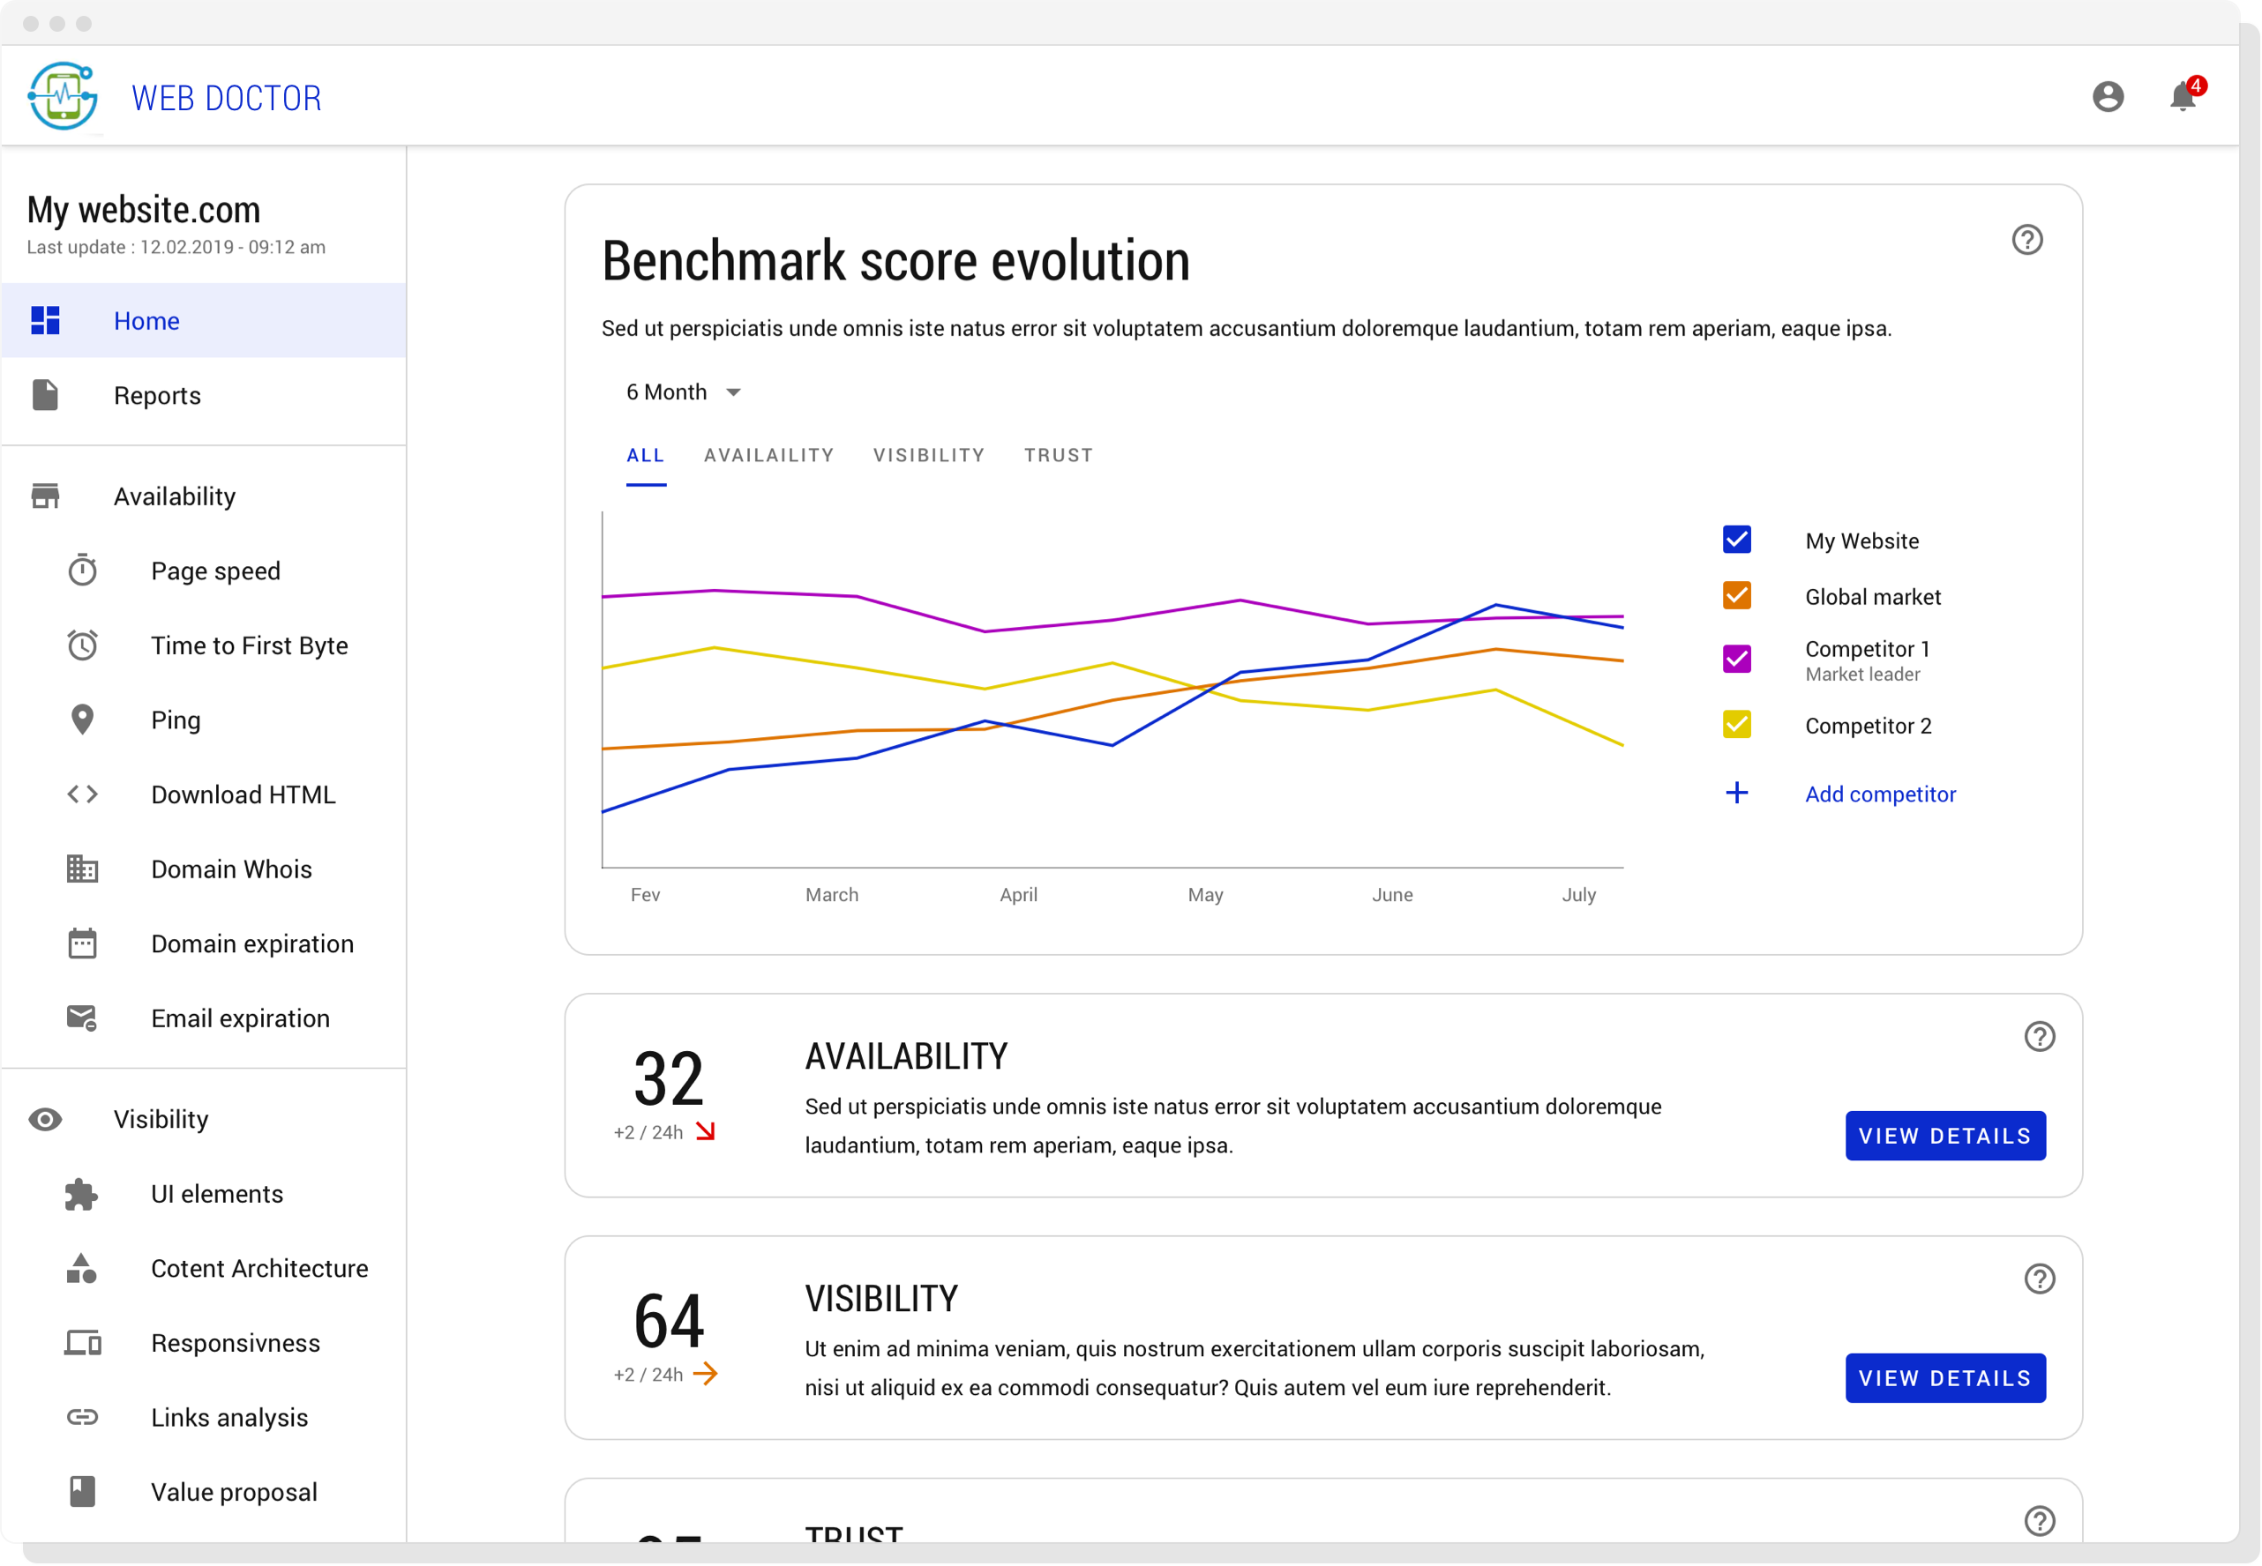Screen dimensions: 2262x1566
Task: Click the Home dashboard grid icon
Action: pyautogui.click(x=45, y=320)
